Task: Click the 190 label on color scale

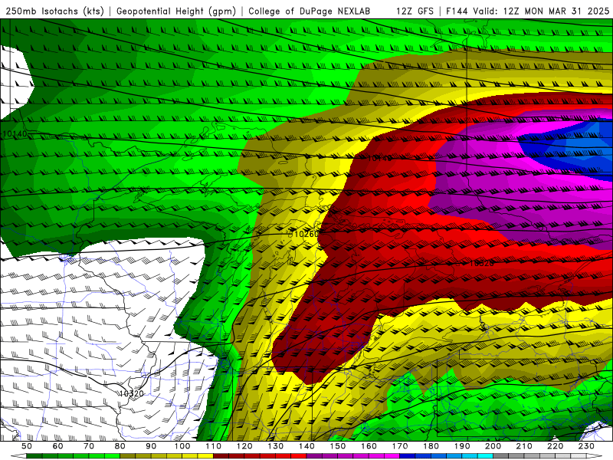Action: click(x=462, y=446)
